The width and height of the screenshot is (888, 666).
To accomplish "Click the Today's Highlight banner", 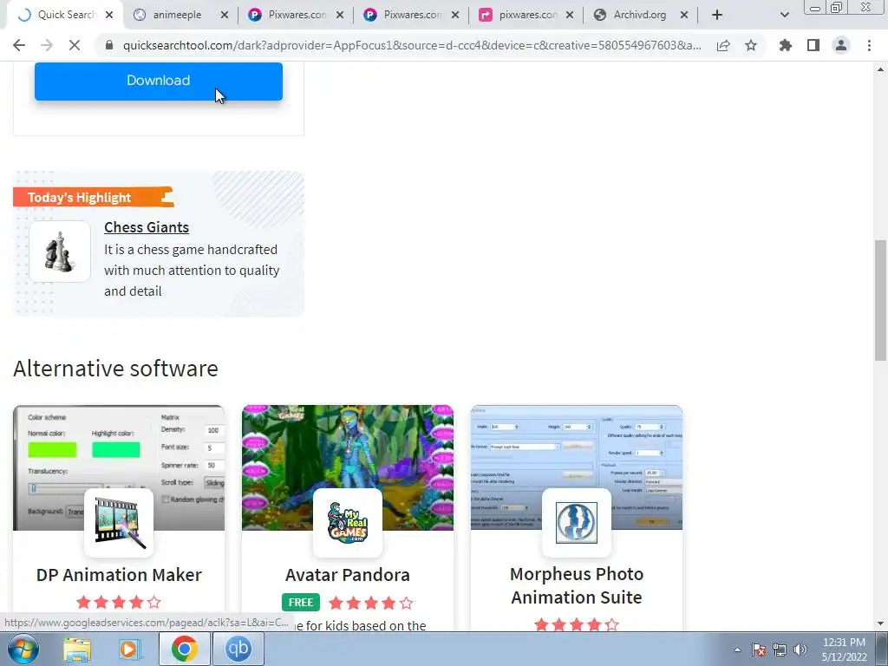I will pyautogui.click(x=94, y=197).
